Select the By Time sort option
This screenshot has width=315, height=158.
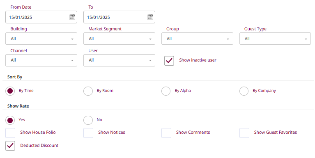tap(10, 91)
